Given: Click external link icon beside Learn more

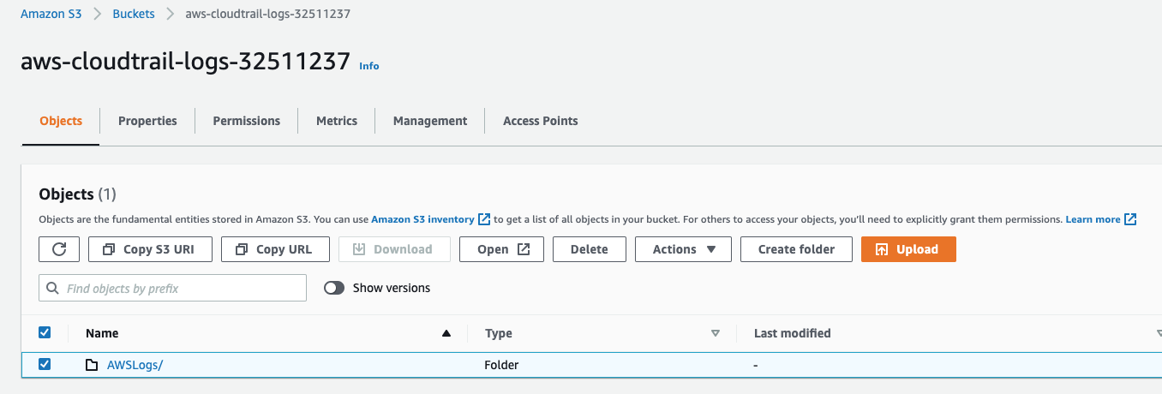Looking at the screenshot, I should coord(1130,219).
